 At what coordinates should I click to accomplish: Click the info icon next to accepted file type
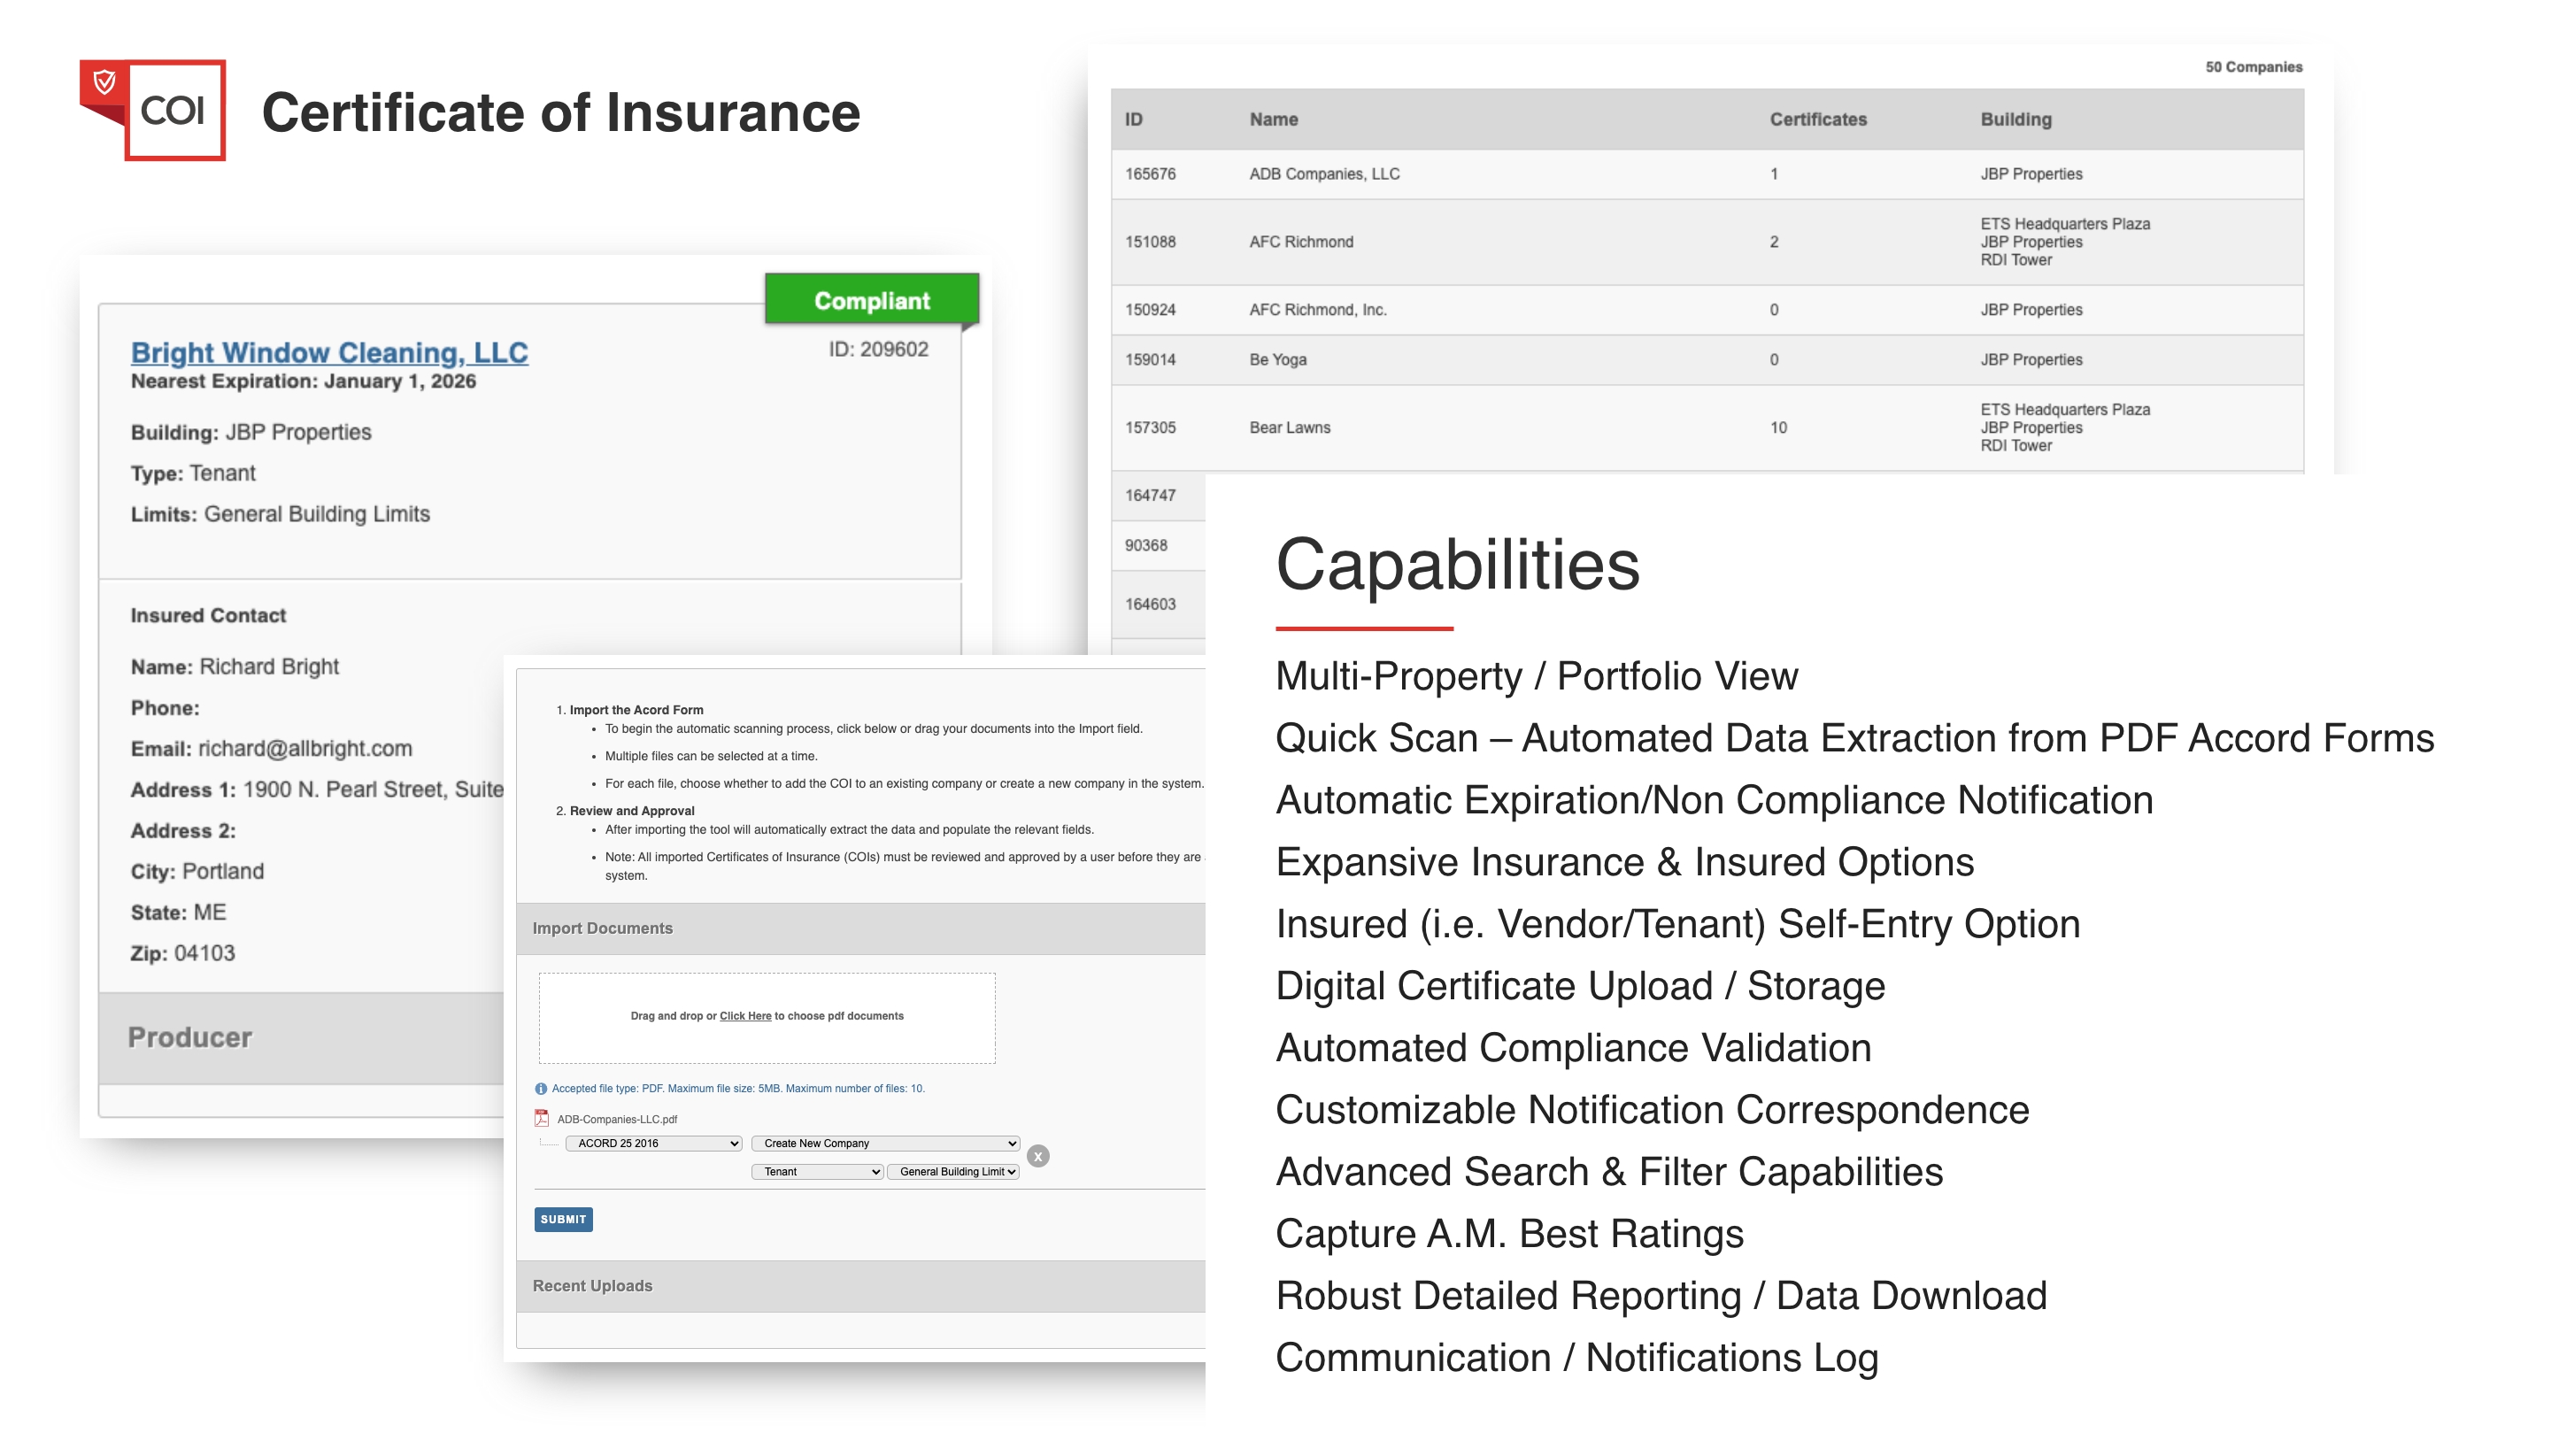point(541,1088)
